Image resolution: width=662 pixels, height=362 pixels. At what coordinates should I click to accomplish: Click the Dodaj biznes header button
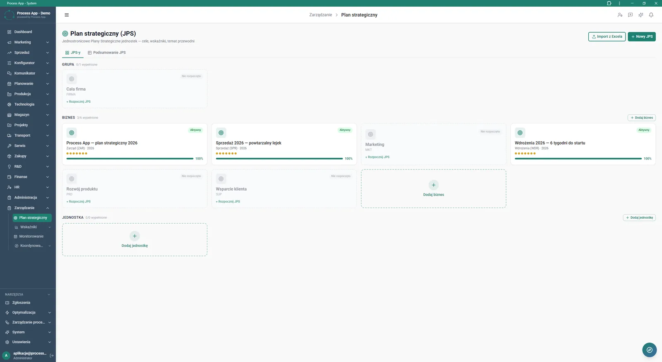(x=642, y=118)
